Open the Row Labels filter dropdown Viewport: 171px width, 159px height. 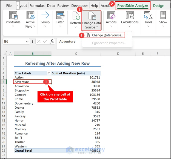49,73
